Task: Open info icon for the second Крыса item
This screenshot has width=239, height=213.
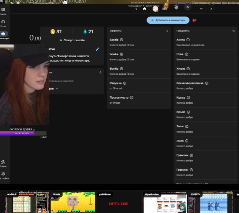Action: tap(188, 112)
